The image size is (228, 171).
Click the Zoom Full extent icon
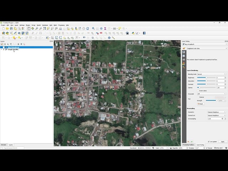(x=45, y=28)
